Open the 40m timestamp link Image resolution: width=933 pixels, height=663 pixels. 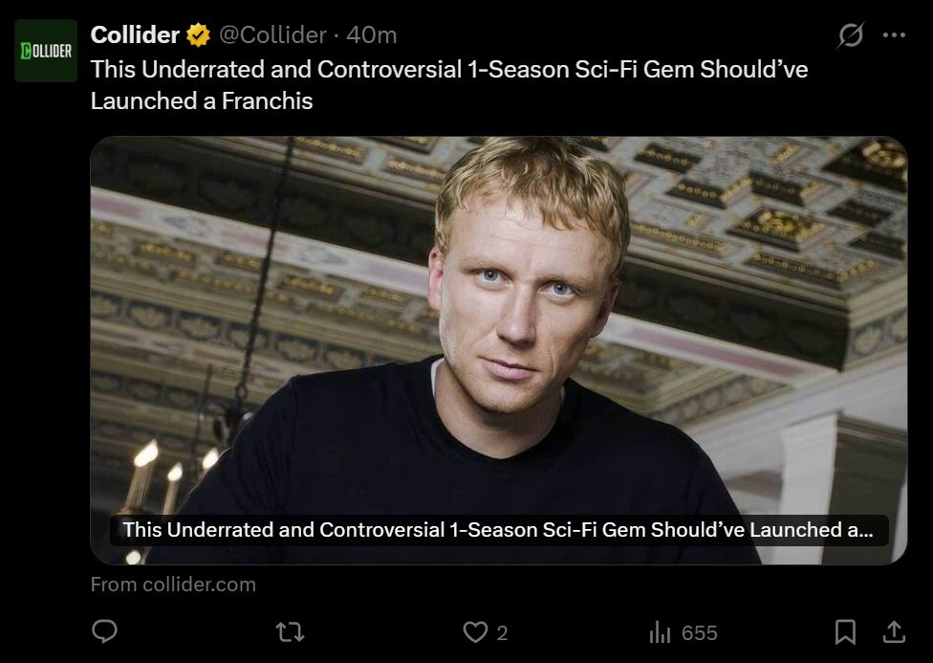pos(371,35)
